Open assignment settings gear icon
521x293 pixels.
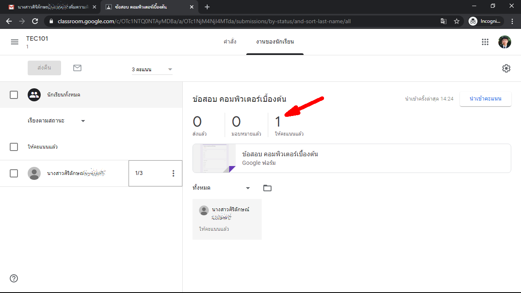point(506,68)
